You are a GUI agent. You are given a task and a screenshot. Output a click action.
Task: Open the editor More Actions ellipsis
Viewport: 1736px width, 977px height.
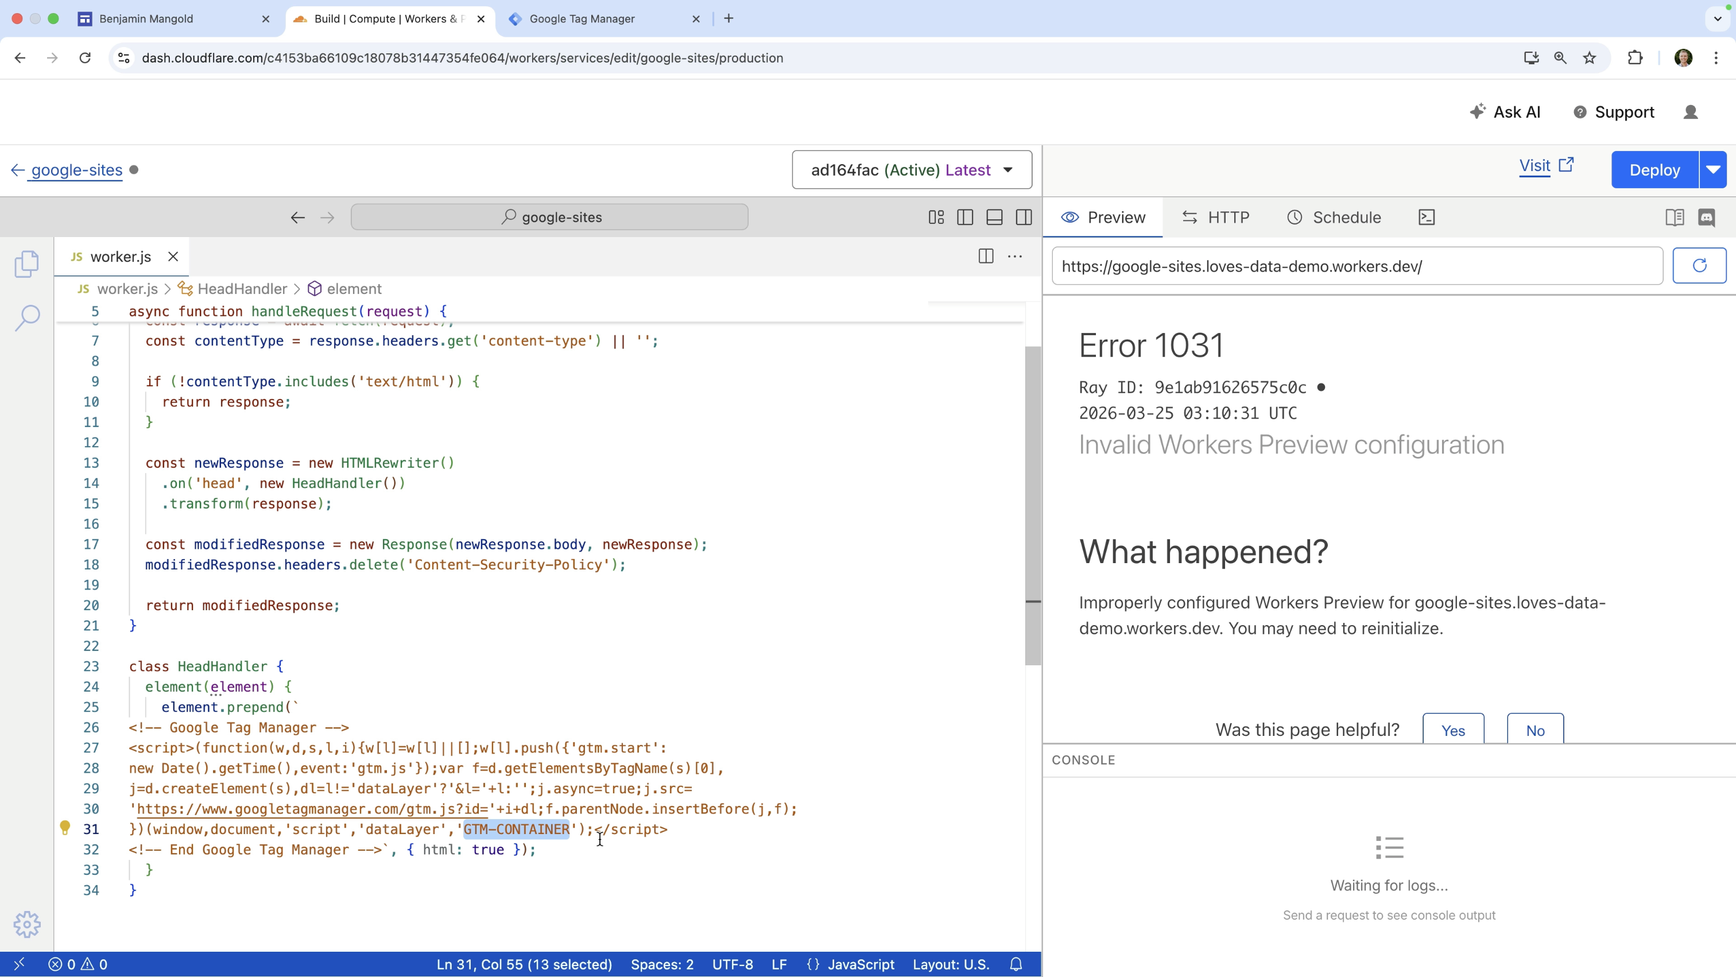point(1015,256)
